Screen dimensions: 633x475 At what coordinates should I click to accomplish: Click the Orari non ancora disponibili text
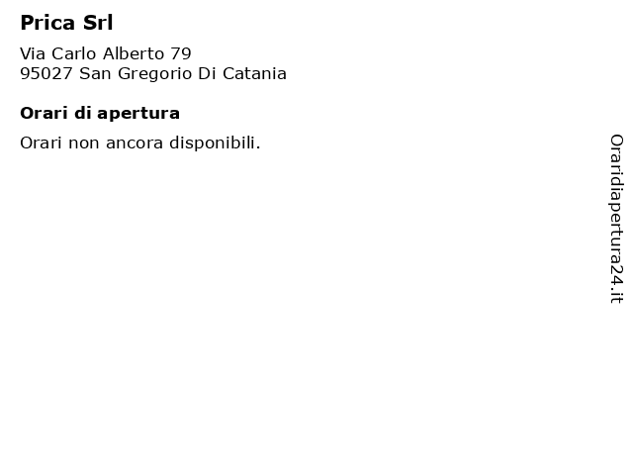[x=140, y=142]
